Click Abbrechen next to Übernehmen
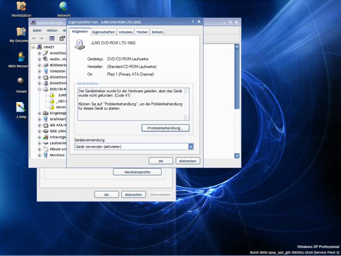Viewport: 341px width, 256px height. tap(133, 195)
